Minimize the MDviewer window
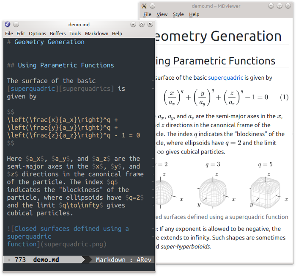The image size is (296, 276). point(271,6)
